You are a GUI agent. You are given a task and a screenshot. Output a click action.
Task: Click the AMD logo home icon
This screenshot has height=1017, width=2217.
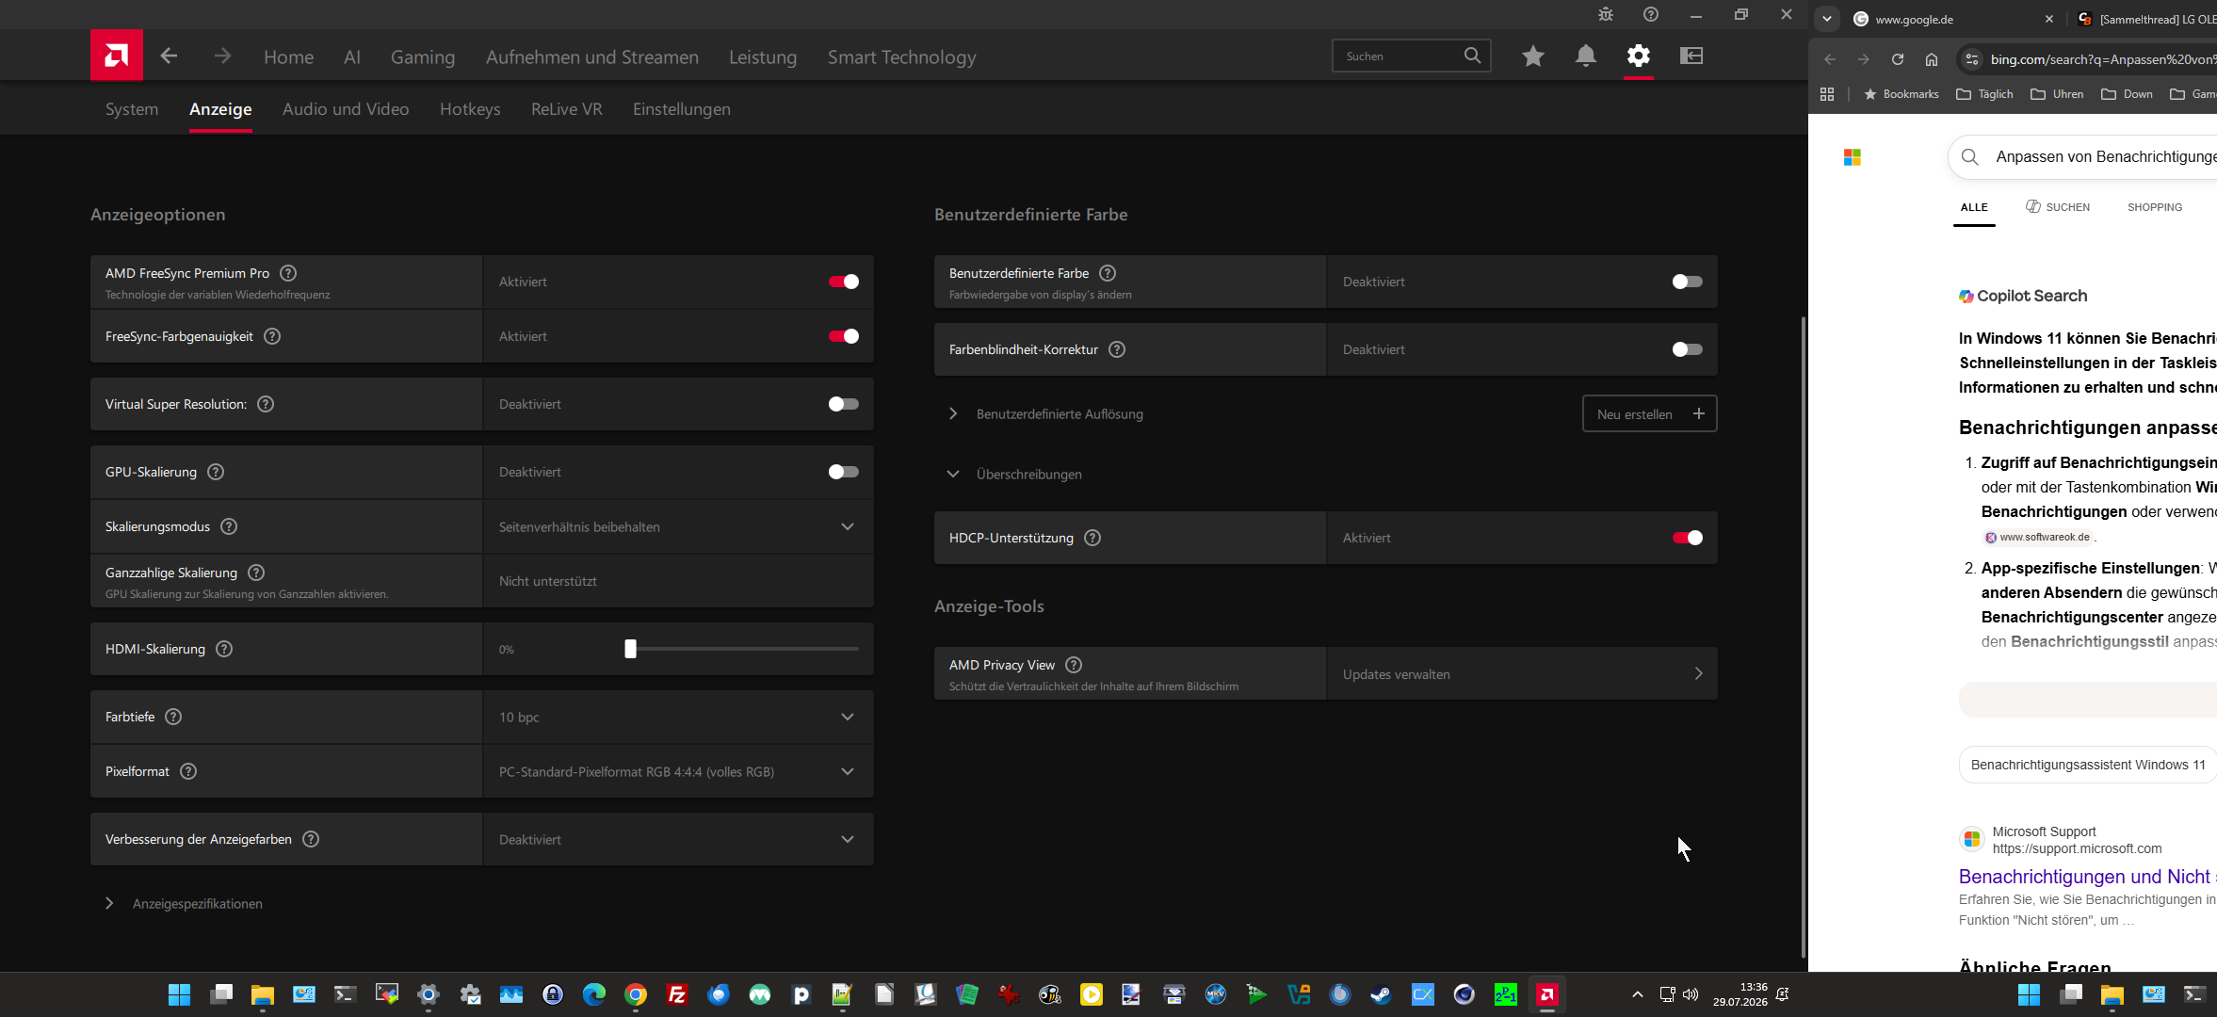116,56
